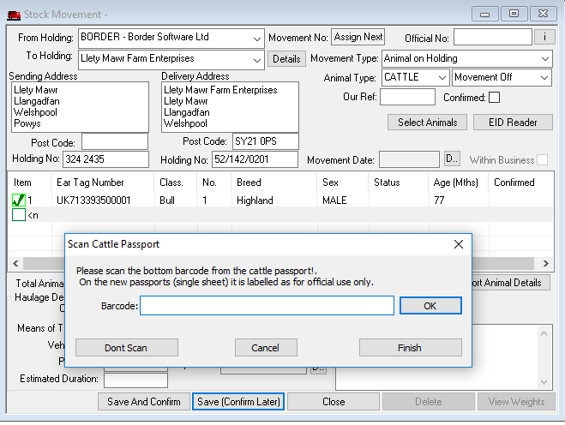Screen dimensions: 565x425
Task: Open the Movement Date picker 'D..' button
Action: click(452, 159)
